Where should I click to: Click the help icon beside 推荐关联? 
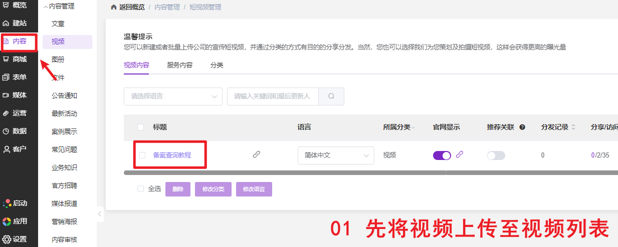click(522, 127)
